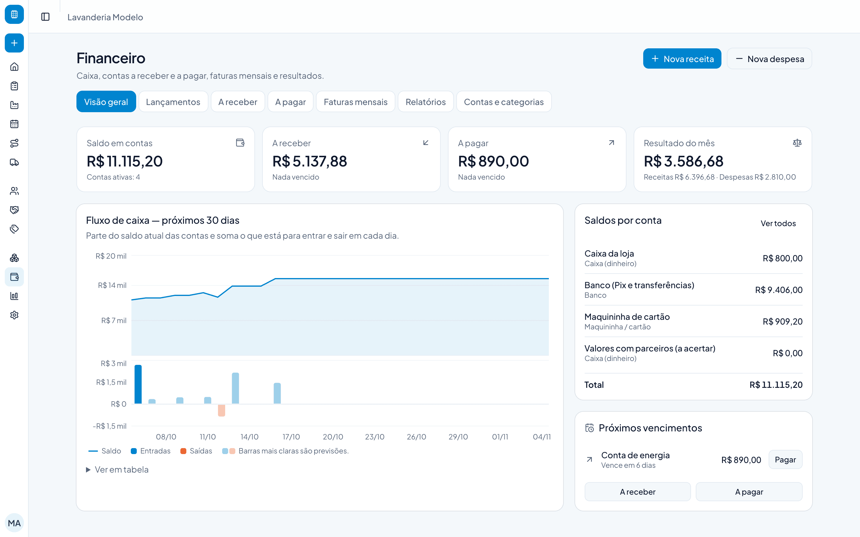Open the Faturas mensais tab
Screen dimensions: 860x537
pos(355,101)
